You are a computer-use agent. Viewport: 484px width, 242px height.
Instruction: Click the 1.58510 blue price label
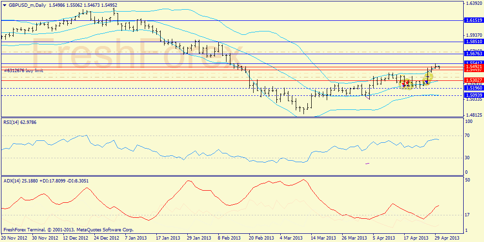[x=473, y=42]
